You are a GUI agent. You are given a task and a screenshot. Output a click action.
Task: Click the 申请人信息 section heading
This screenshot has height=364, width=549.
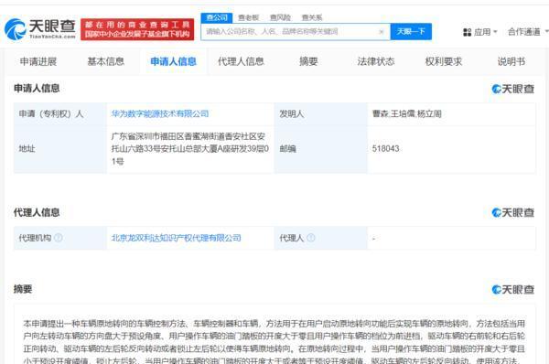pyautogui.click(x=37, y=88)
